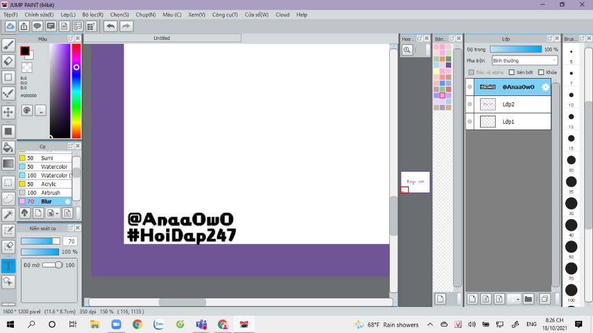This screenshot has width=593, height=333.
Task: Open Lớp(L) menu
Action: click(68, 14)
